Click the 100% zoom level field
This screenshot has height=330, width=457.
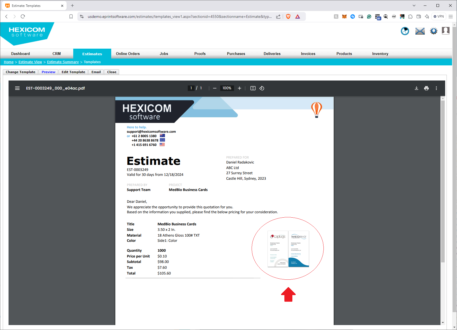(x=227, y=88)
